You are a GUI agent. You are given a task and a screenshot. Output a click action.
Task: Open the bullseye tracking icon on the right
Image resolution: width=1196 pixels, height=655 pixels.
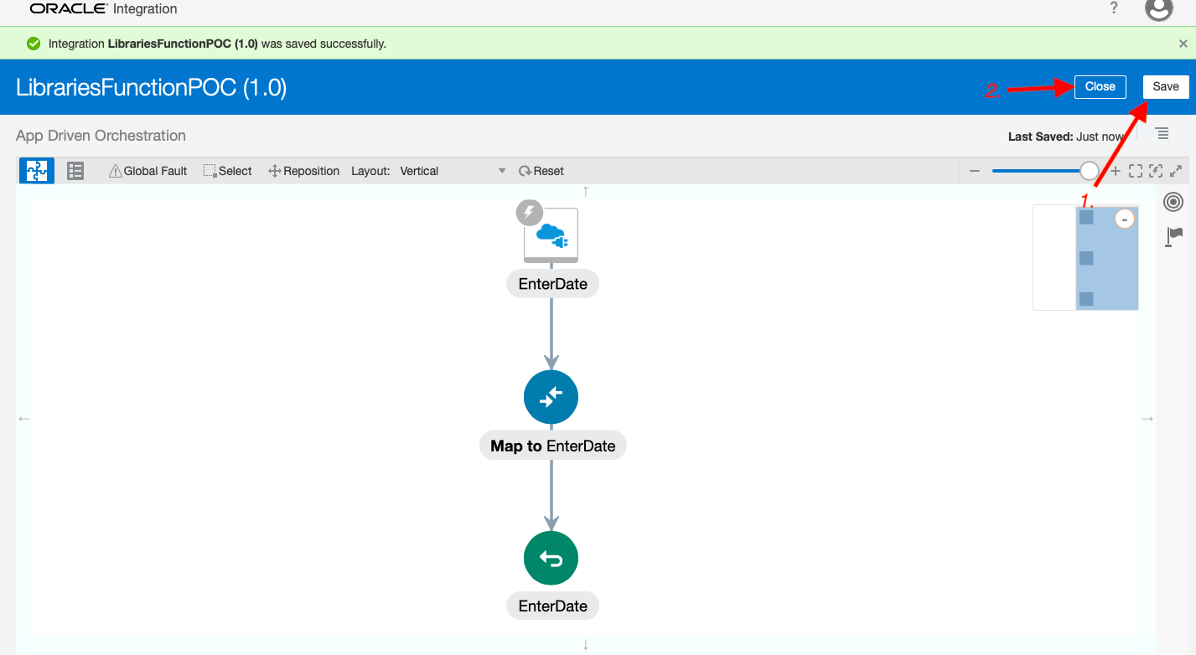click(x=1173, y=202)
